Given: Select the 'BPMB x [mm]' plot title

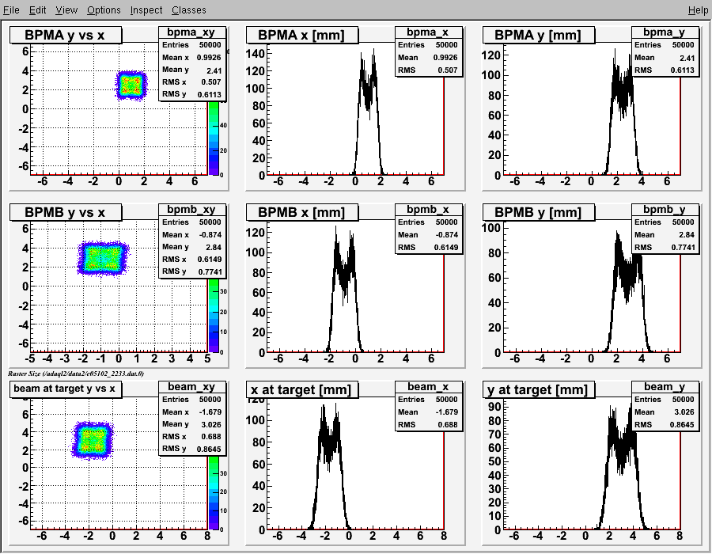Looking at the screenshot, I should click(x=302, y=212).
